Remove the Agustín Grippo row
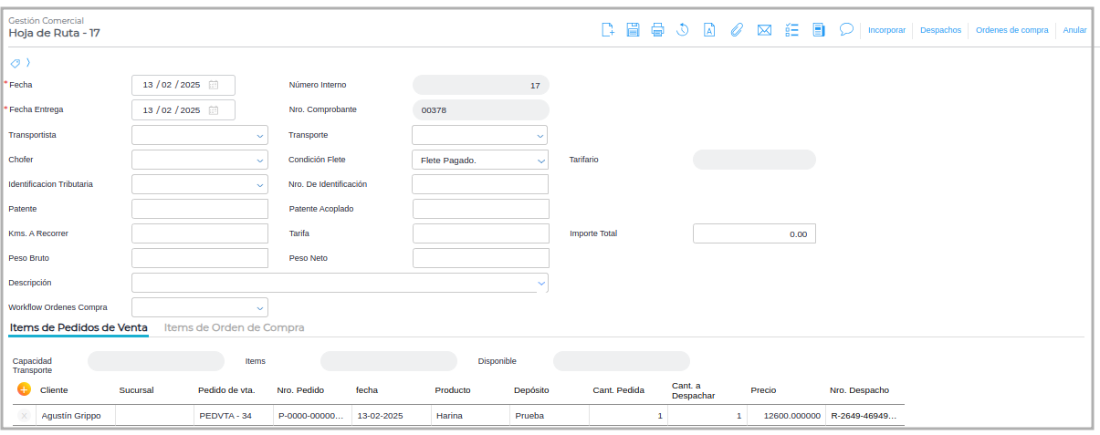This screenshot has height=435, width=1100. pos(24,416)
